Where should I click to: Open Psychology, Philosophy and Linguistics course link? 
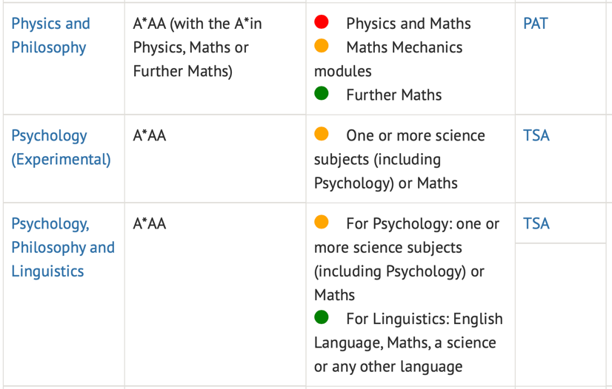[63, 247]
